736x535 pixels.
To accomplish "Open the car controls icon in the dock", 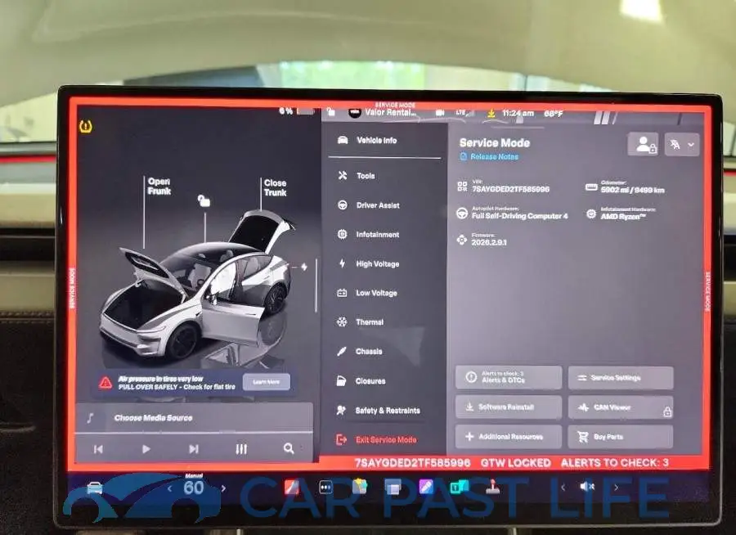I will coord(95,488).
